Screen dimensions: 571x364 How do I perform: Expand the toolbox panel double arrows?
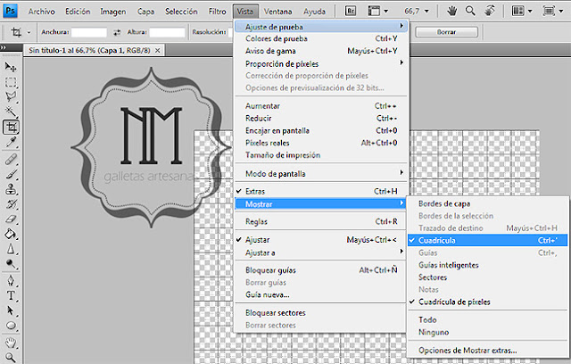click(4, 47)
